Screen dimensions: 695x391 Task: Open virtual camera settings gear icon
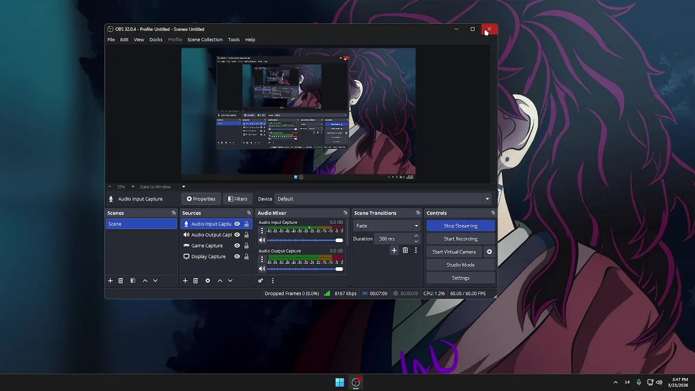(489, 252)
